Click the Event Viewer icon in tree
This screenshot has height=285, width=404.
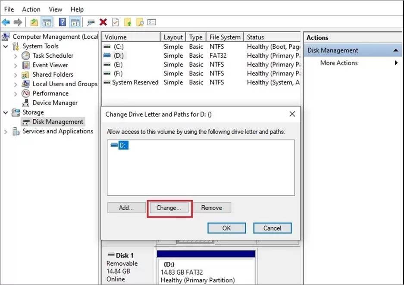(x=26, y=65)
